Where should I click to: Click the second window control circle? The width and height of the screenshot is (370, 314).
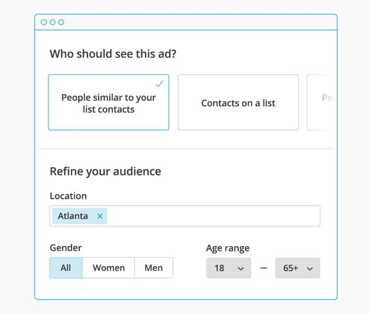[52, 23]
